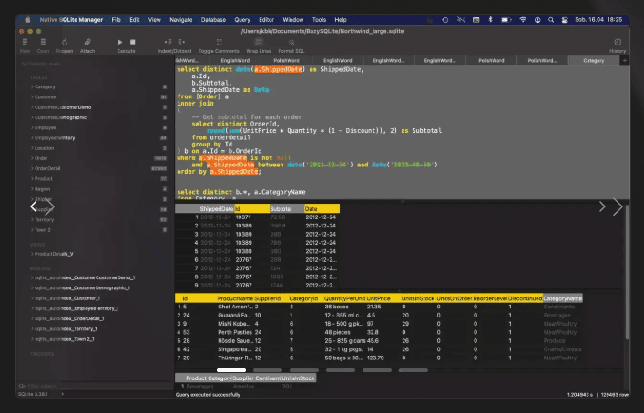Open Control Center menu bar icon
Screen dimensions: 644x413
coord(565,20)
